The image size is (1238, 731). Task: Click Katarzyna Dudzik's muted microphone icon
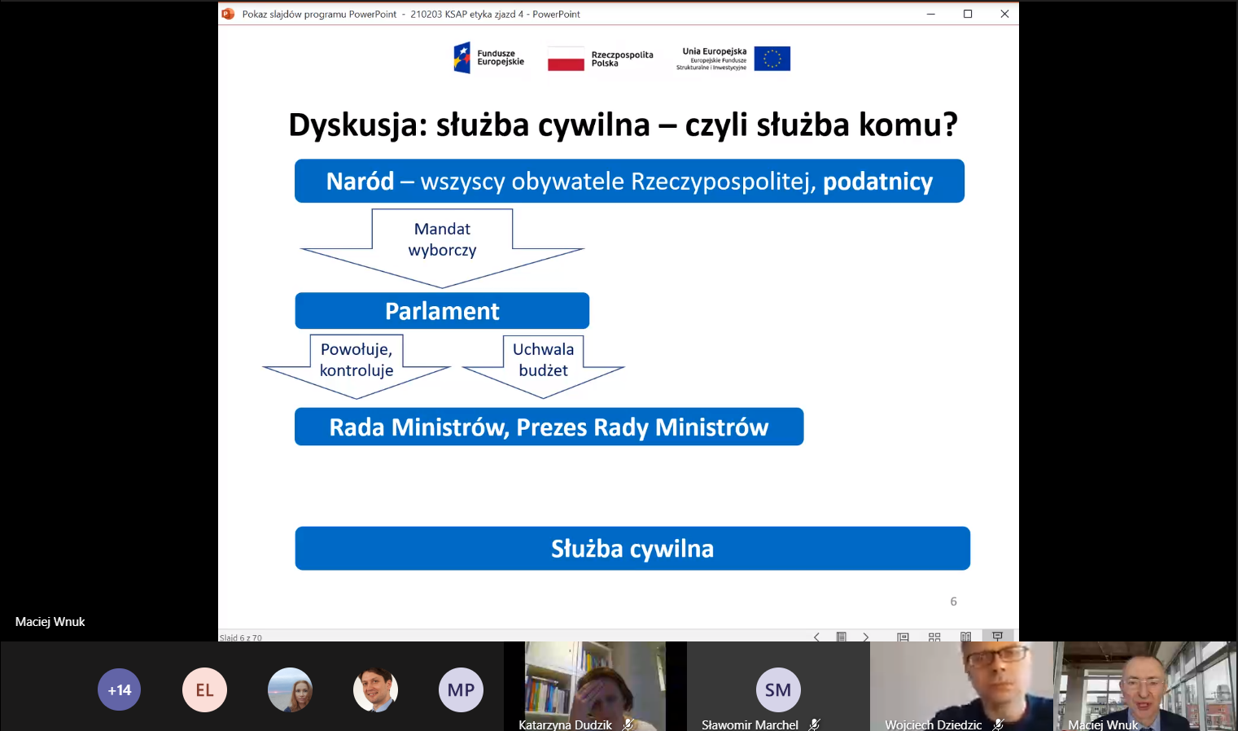pyautogui.click(x=628, y=724)
